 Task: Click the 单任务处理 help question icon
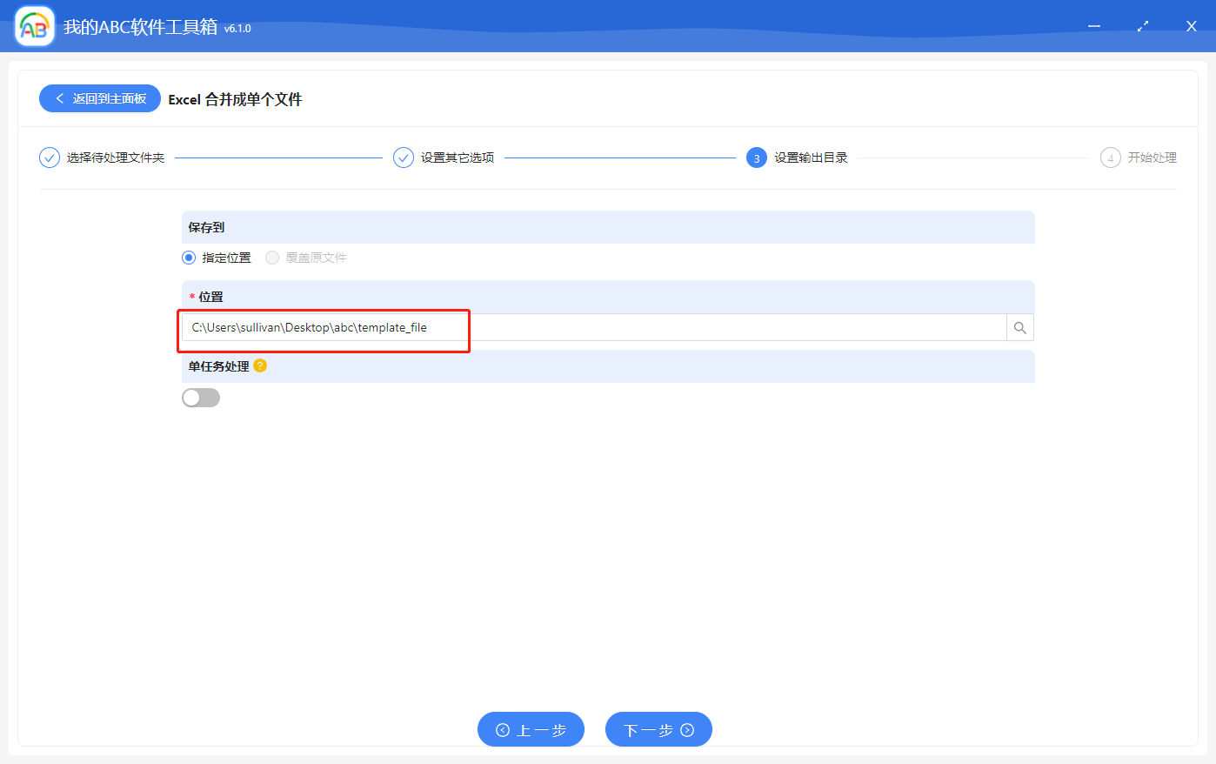[259, 365]
